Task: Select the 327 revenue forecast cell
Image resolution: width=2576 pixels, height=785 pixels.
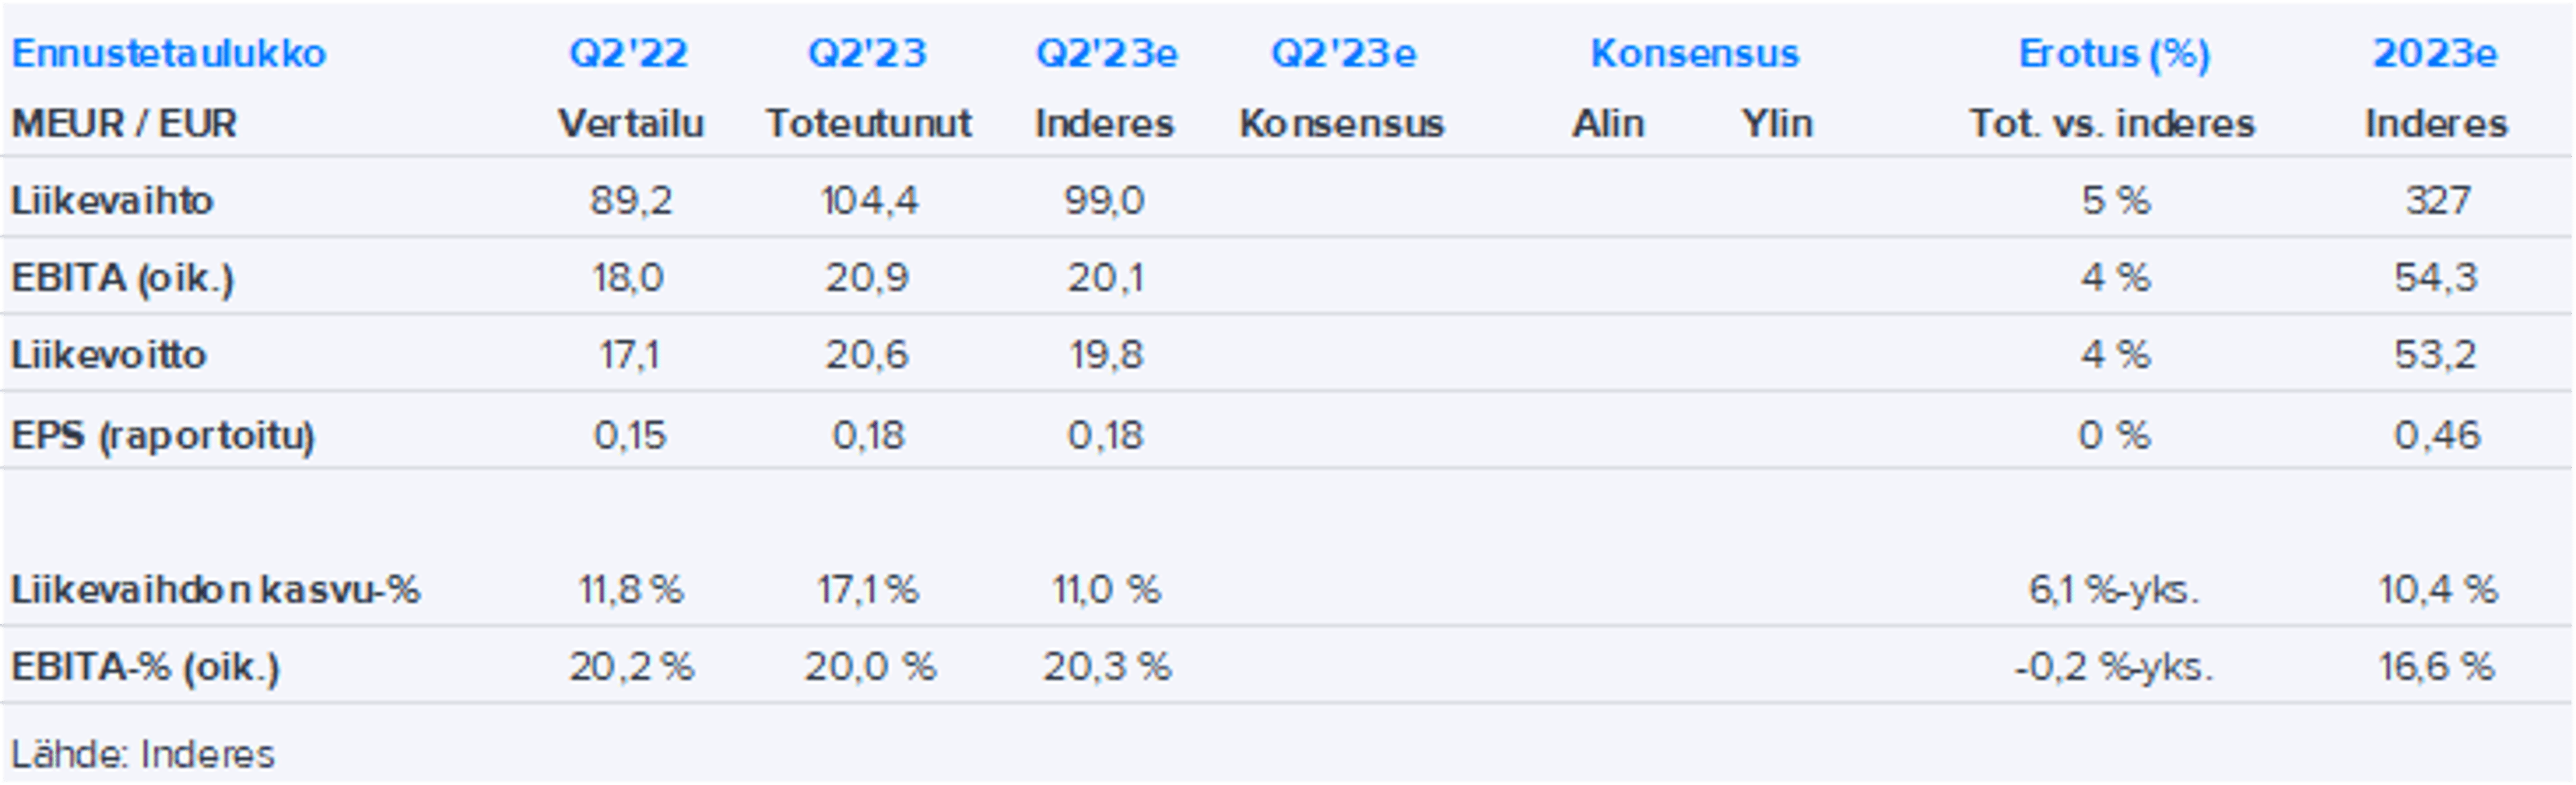Action: 2437,200
